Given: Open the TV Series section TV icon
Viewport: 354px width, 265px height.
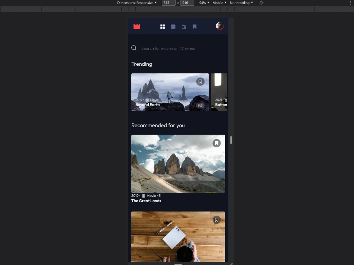Looking at the screenshot, I should click(x=184, y=26).
